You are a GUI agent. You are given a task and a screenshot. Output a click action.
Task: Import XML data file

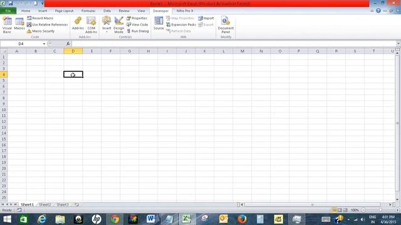coord(206,18)
